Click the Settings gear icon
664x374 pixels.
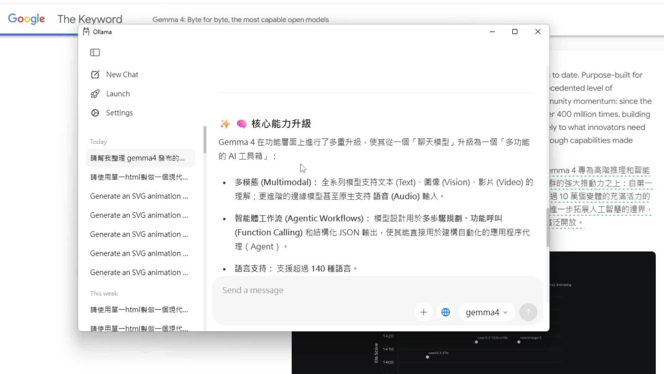(x=95, y=113)
